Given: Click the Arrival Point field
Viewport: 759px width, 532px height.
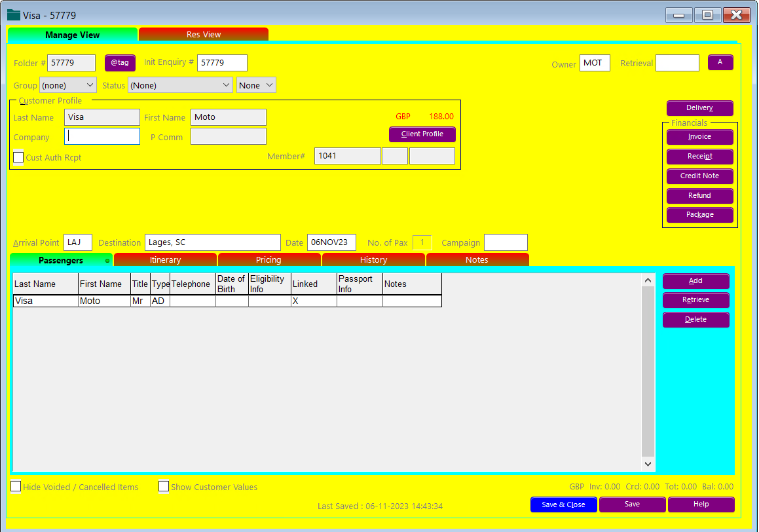Looking at the screenshot, I should [78, 242].
